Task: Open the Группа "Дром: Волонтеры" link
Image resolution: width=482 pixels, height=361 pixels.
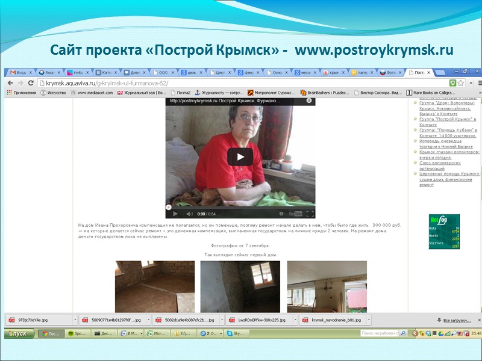Action: pyautogui.click(x=447, y=108)
